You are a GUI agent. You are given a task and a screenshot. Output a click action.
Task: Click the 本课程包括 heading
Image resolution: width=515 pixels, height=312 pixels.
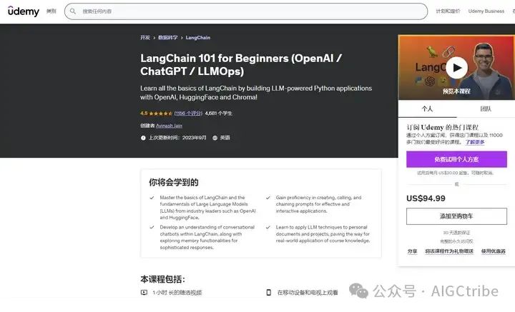[162, 279]
